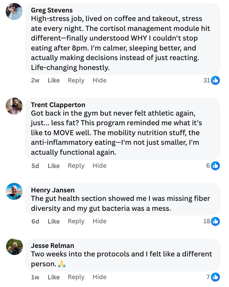The image size is (229, 287).
Task: Click the Henry Jansen name link
Action: point(53,190)
